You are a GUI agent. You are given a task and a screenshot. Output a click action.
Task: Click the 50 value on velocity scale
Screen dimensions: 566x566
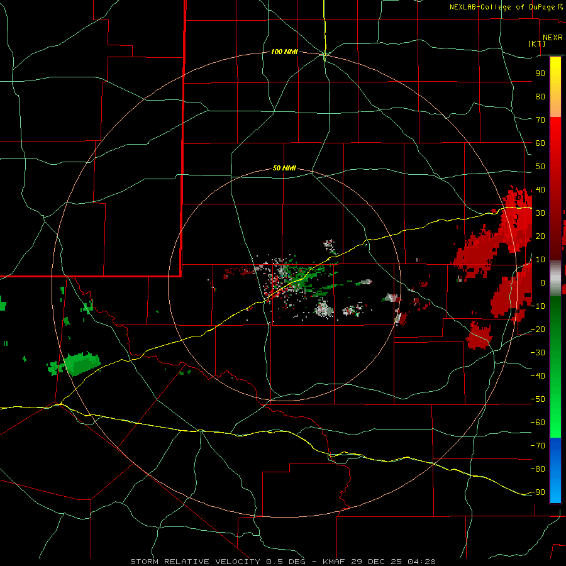tap(540, 167)
